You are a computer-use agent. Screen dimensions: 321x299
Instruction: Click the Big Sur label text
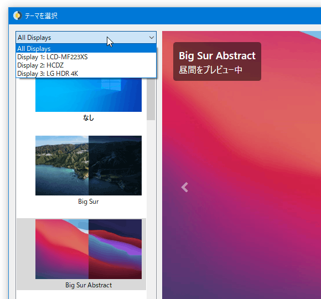pos(89,202)
